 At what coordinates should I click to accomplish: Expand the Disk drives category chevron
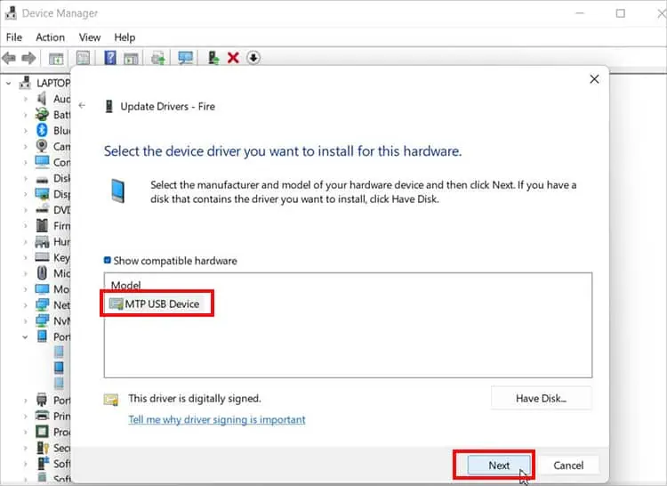click(x=25, y=178)
